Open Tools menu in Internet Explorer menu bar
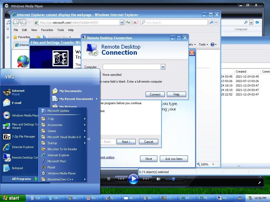270x202 pixels. [60, 30]
